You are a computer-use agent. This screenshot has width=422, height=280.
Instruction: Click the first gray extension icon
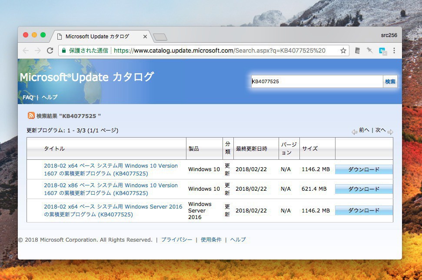coord(357,51)
